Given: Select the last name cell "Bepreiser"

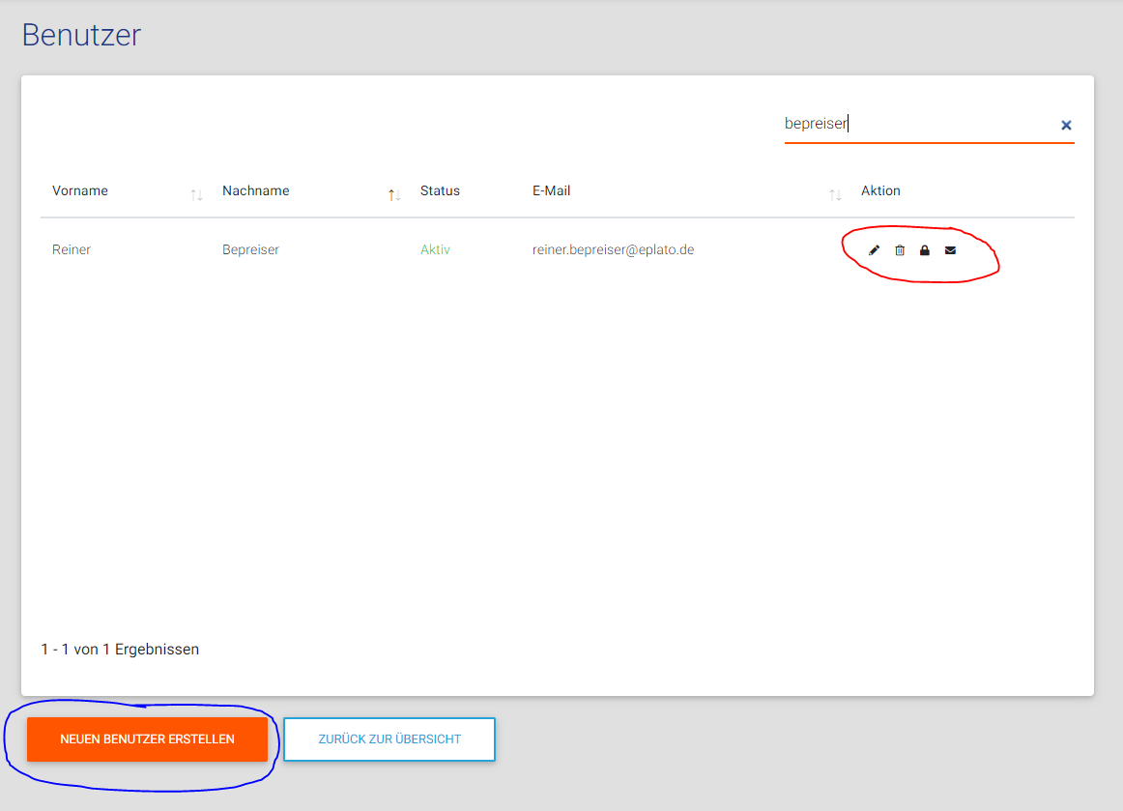Looking at the screenshot, I should click(250, 249).
